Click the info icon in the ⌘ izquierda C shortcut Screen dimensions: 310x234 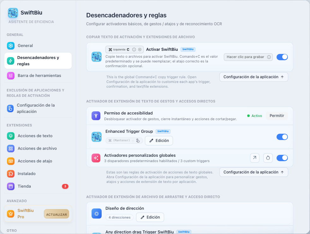point(134,50)
